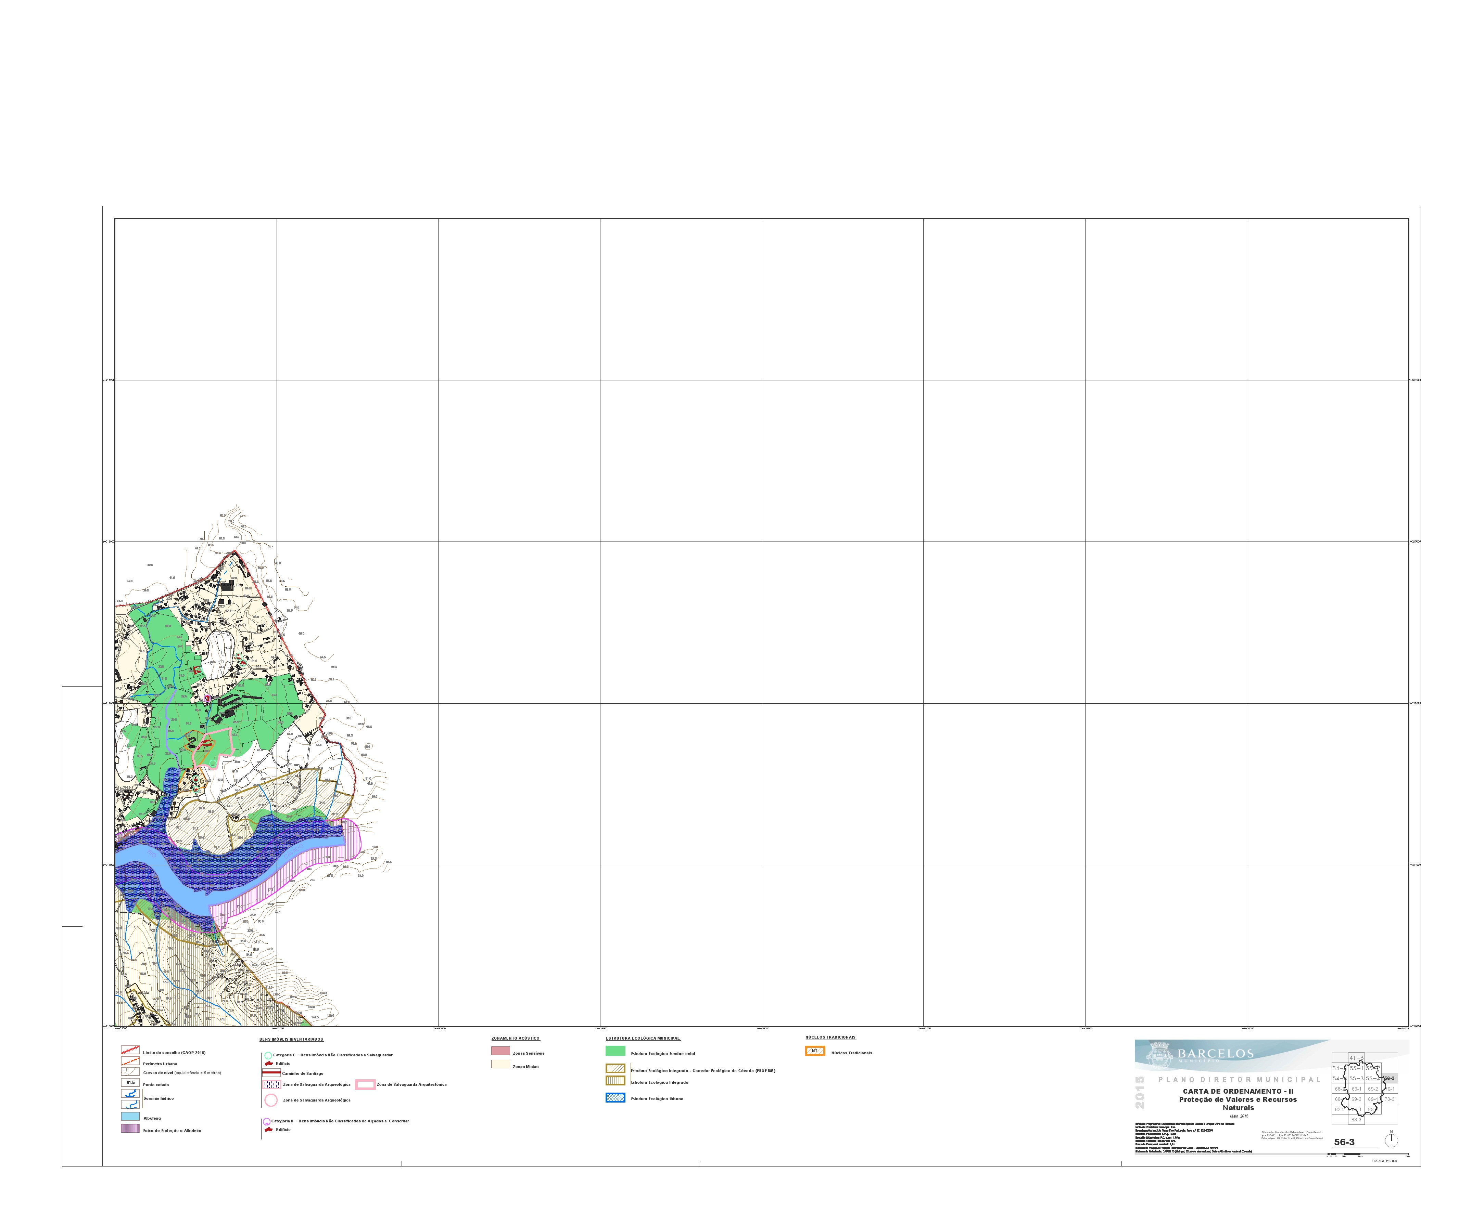Viewport: 1472px width, 1212px height.
Task: Click the Zonas Mistas cream color swatch
Action: click(x=501, y=1064)
